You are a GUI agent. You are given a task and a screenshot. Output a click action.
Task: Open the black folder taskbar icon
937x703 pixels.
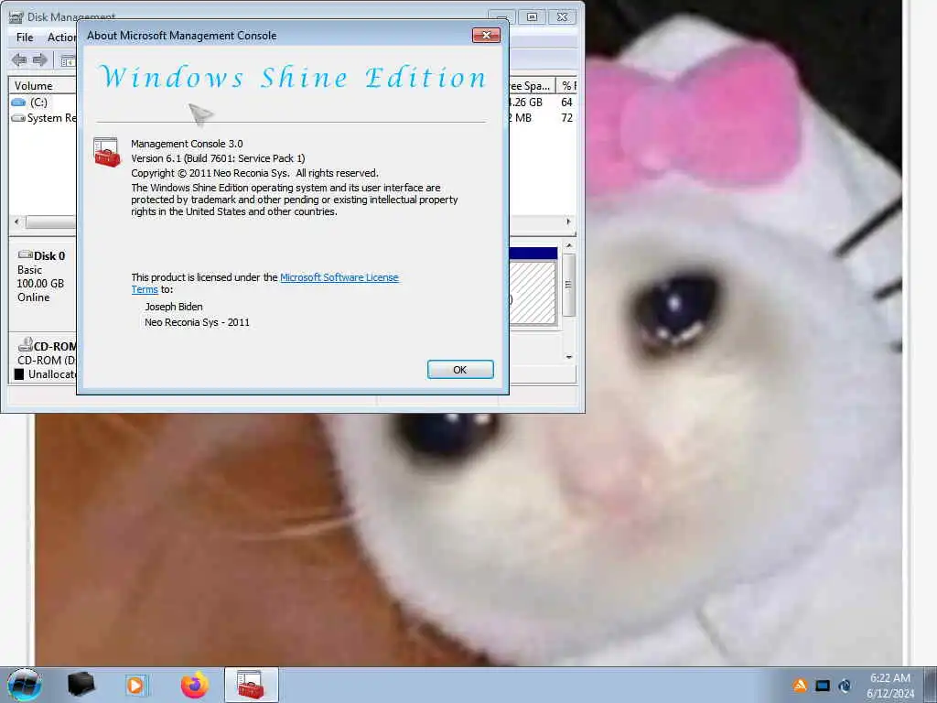(81, 685)
